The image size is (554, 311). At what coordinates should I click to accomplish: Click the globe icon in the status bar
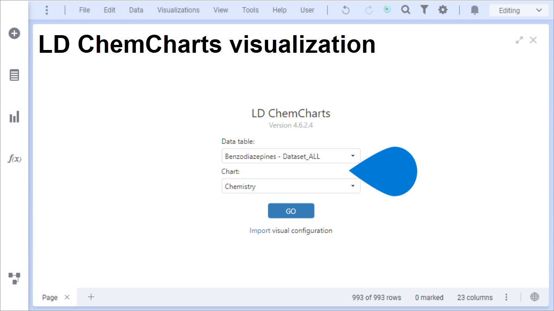pyautogui.click(x=535, y=297)
